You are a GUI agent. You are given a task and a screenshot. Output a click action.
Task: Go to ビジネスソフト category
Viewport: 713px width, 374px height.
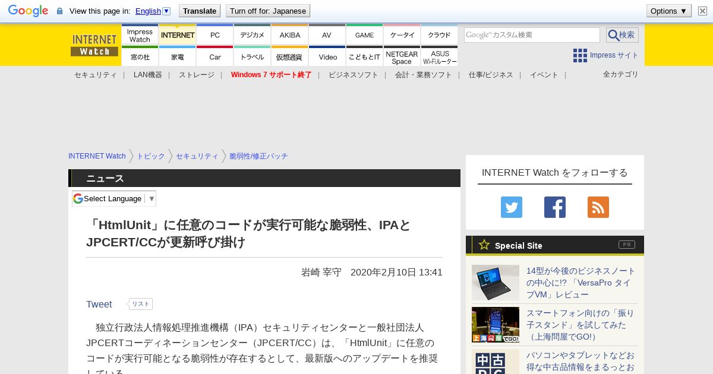[353, 75]
